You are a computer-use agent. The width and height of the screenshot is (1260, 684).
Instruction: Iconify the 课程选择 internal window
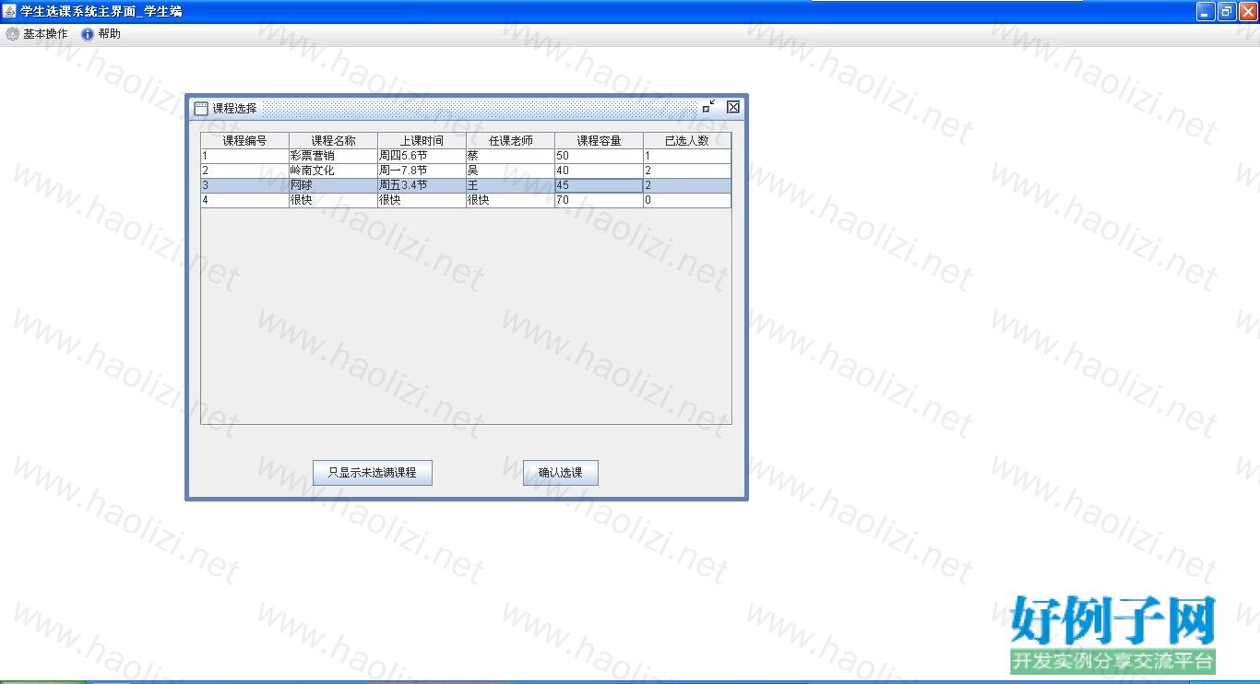tap(708, 107)
